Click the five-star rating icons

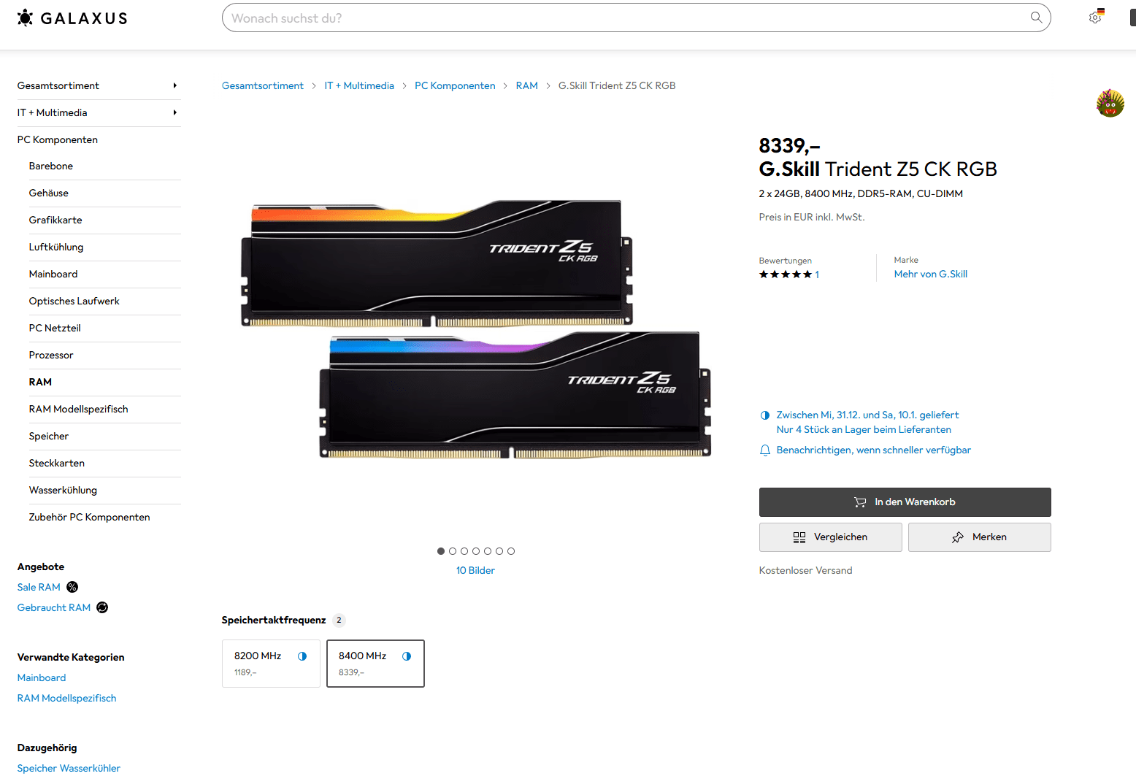(x=785, y=274)
